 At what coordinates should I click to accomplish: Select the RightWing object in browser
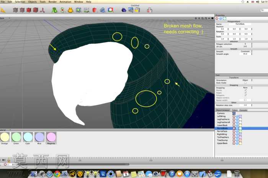222,134
